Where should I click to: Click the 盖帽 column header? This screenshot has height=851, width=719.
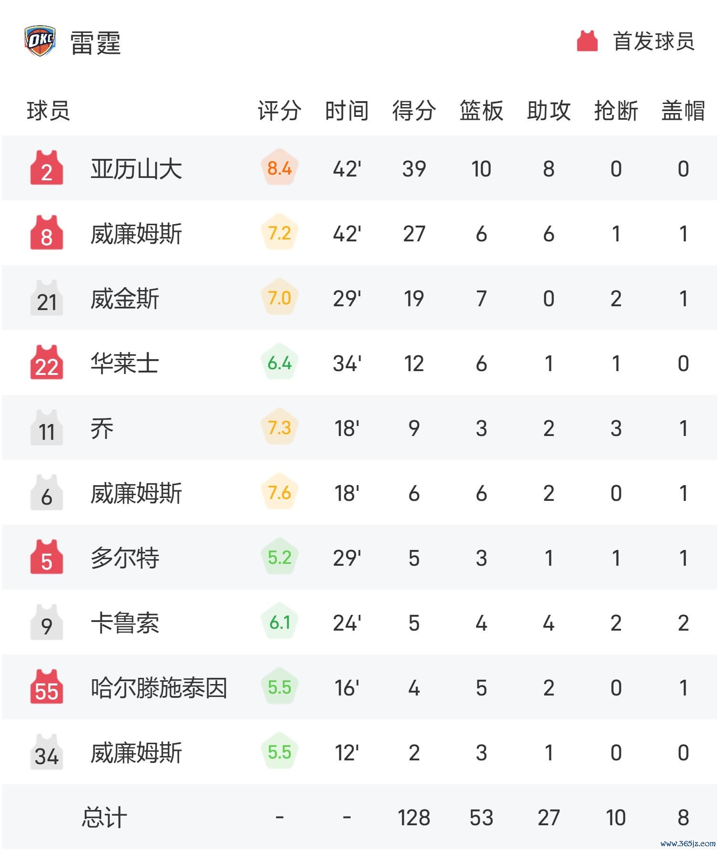coord(683,111)
